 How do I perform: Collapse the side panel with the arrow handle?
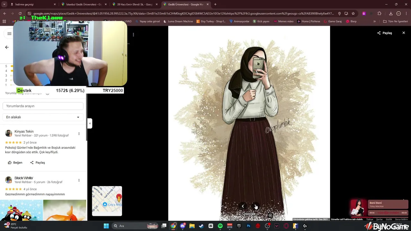click(x=90, y=124)
